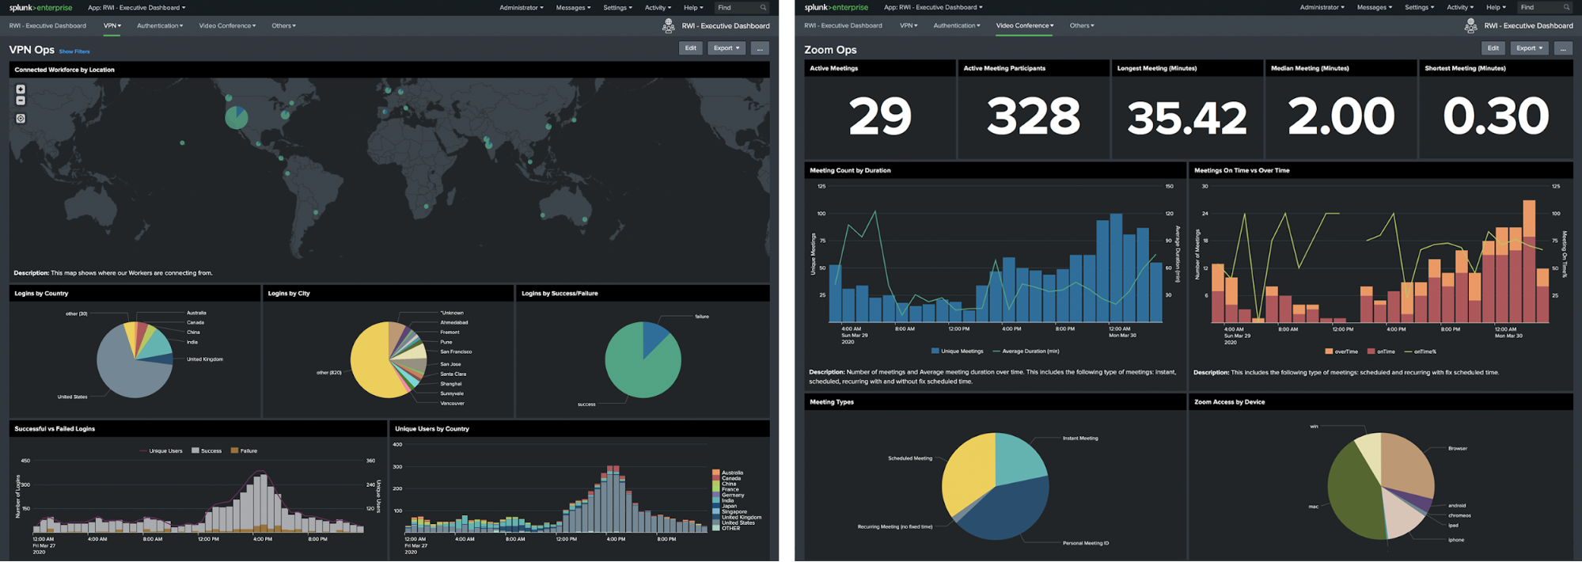Viewport: 1582px width, 562px height.
Task: Click the Active Meeting Participants value 328
Action: (x=1033, y=116)
